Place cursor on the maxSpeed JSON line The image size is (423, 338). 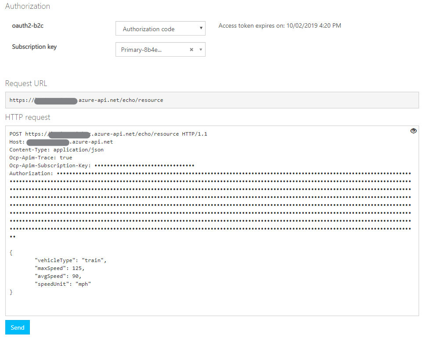tap(59, 268)
